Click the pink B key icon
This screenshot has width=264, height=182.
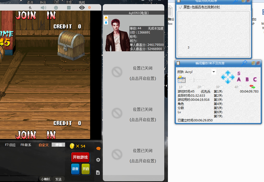pyautogui.click(x=247, y=79)
